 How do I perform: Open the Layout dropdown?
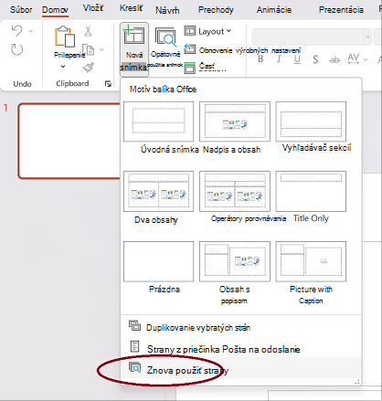pos(207,31)
